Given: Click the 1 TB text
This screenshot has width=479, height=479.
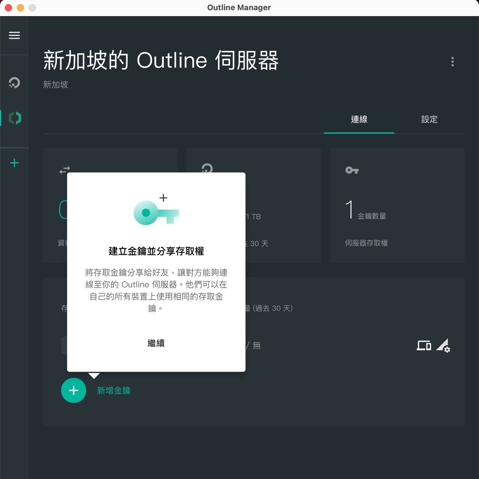Looking at the screenshot, I should [253, 217].
